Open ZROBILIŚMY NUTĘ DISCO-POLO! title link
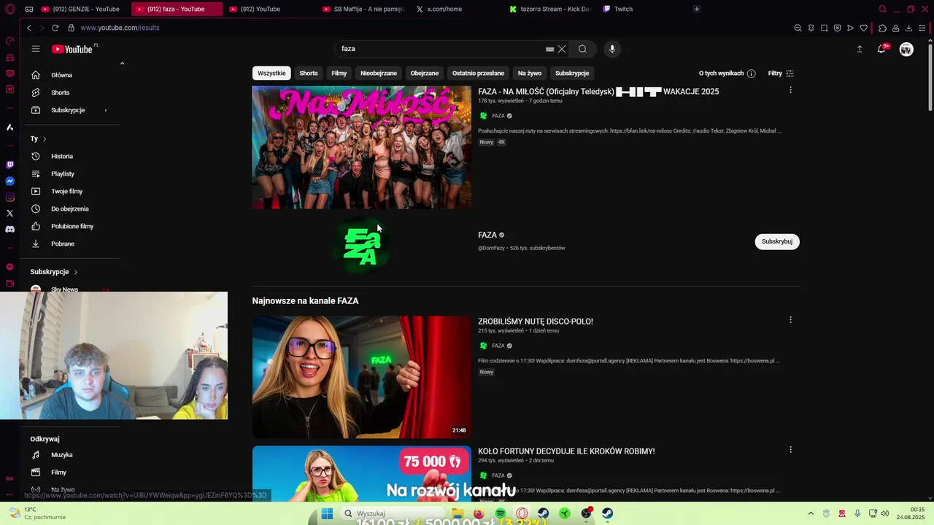The width and height of the screenshot is (934, 525). coord(536,322)
